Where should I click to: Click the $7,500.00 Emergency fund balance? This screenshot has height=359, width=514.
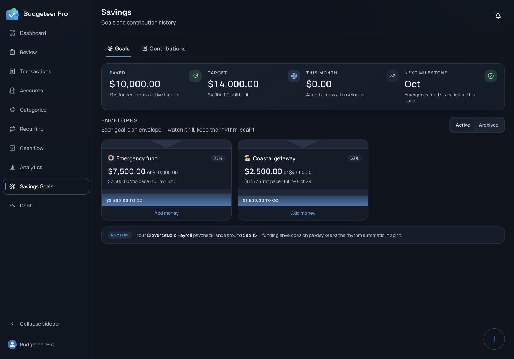pos(127,171)
